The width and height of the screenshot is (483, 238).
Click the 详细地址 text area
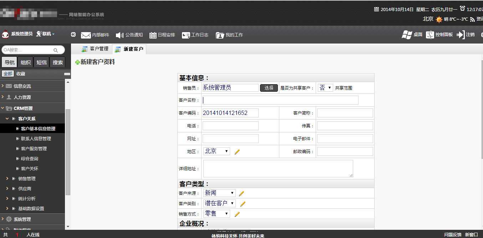[x=278, y=168]
